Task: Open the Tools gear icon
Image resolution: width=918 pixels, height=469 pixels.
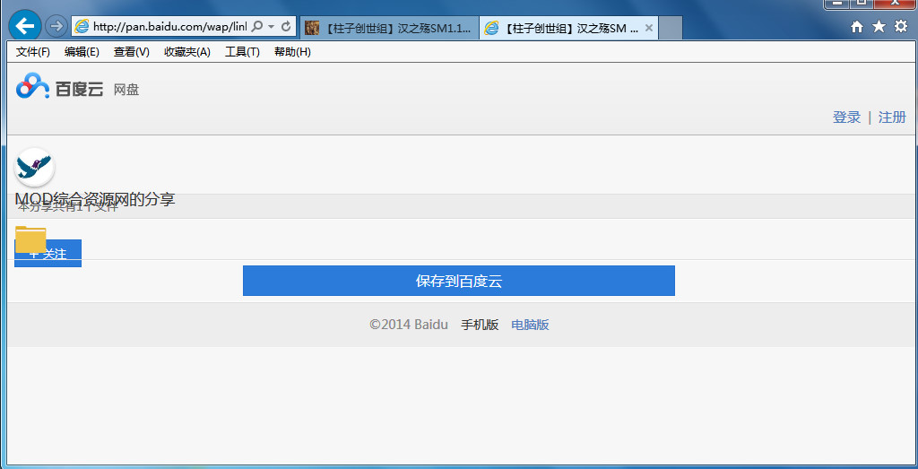Action: tap(901, 26)
